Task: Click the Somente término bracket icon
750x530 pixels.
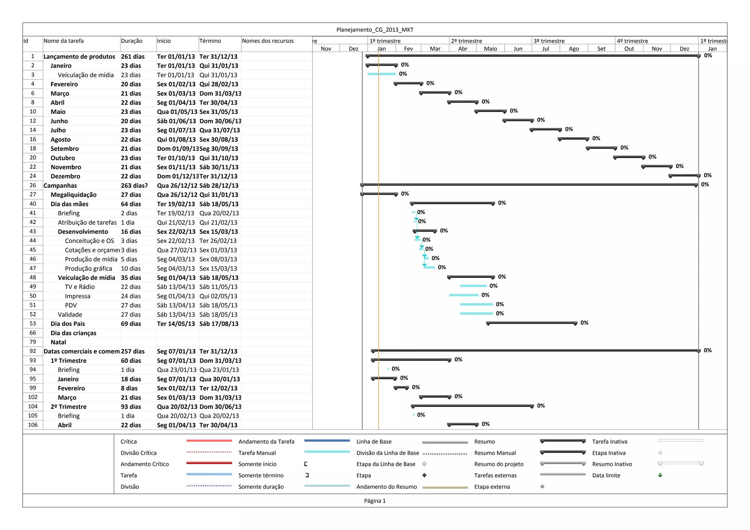Action: (x=307, y=475)
